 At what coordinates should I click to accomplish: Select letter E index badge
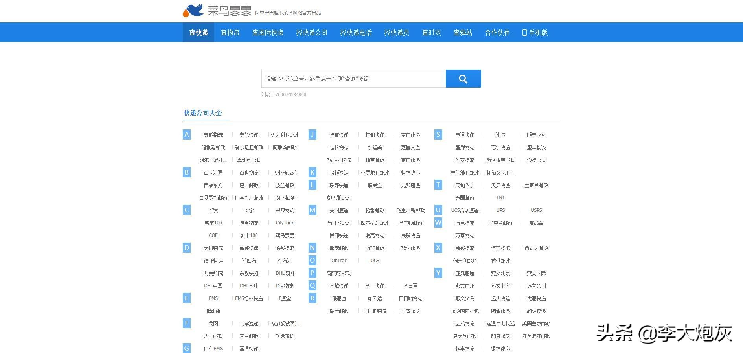pos(187,298)
